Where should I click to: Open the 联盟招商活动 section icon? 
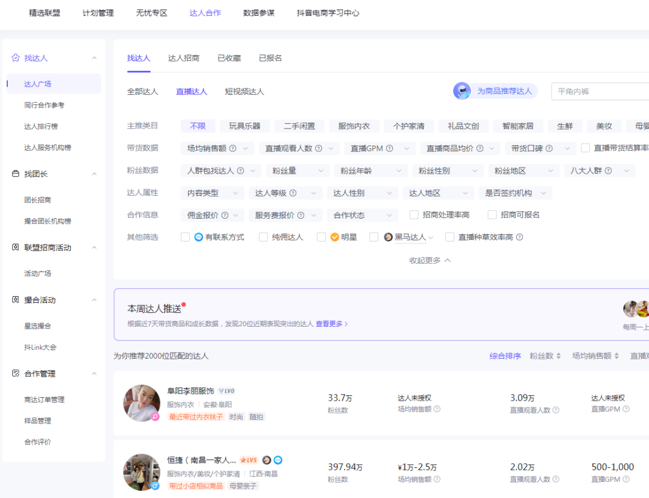(16, 246)
